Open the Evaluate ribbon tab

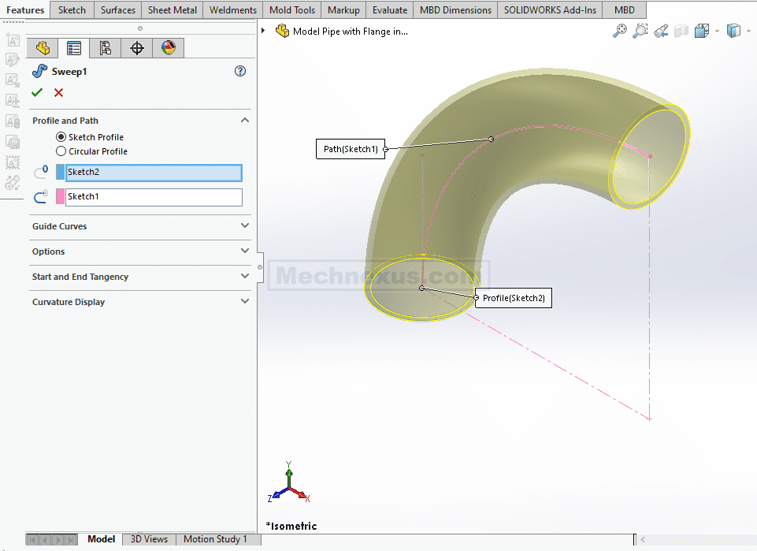[390, 10]
